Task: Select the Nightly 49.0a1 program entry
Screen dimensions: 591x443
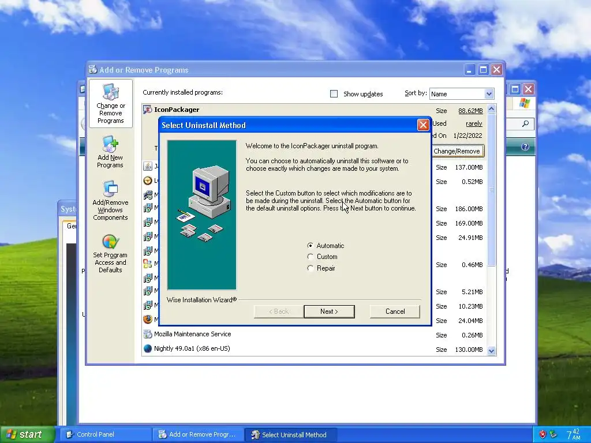Action: pyautogui.click(x=192, y=348)
